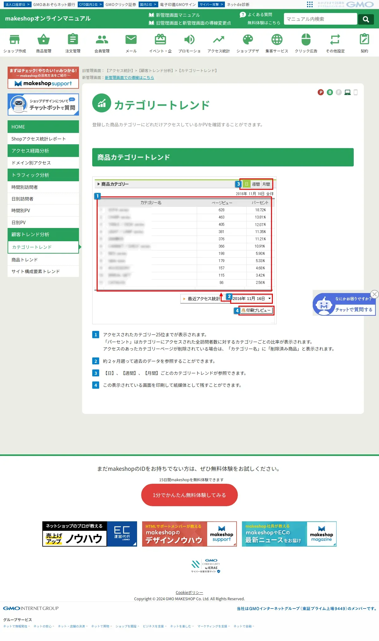Open the 契約 document pen icon
The height and width of the screenshot is (641, 379).
(x=364, y=39)
